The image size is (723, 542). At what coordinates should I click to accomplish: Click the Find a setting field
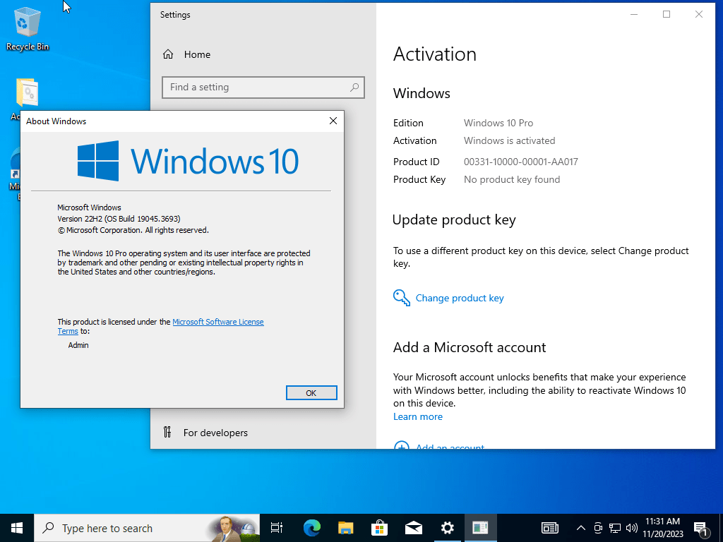coord(263,87)
